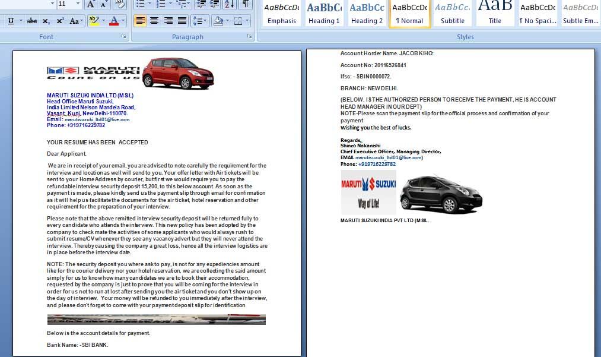The image size is (601, 357).
Task: Click the 'Dear Applicant' line
Action: tap(66, 153)
